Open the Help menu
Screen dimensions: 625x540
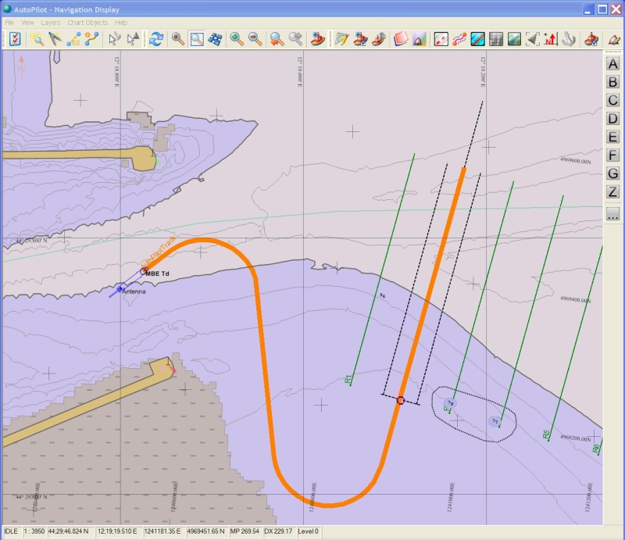pyautogui.click(x=121, y=23)
